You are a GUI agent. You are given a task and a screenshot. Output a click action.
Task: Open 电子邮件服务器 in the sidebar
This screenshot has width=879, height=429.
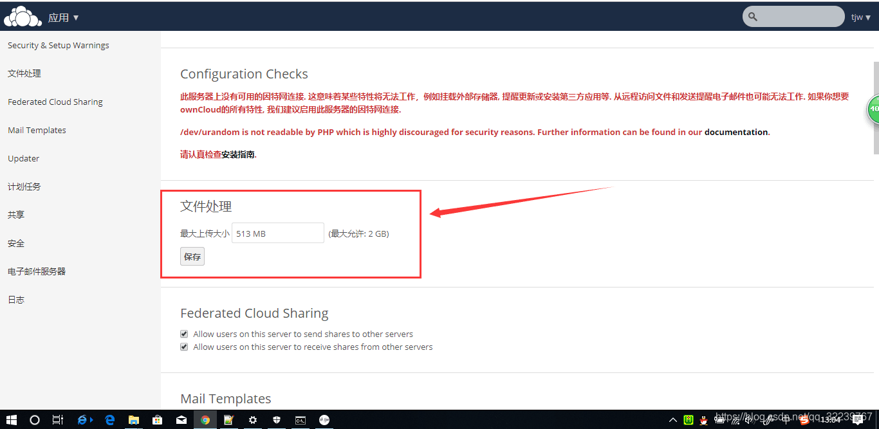coord(37,271)
